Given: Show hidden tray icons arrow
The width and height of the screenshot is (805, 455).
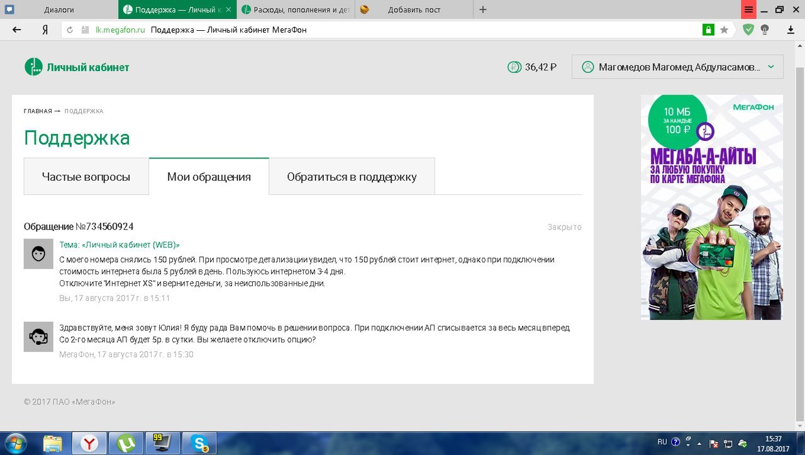Looking at the screenshot, I should pos(699,442).
